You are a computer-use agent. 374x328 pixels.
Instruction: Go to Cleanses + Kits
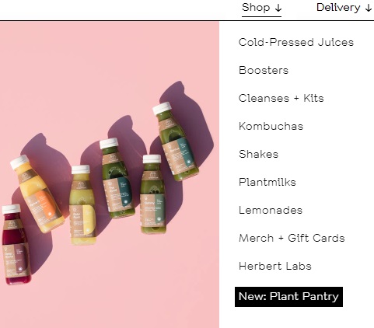281,98
